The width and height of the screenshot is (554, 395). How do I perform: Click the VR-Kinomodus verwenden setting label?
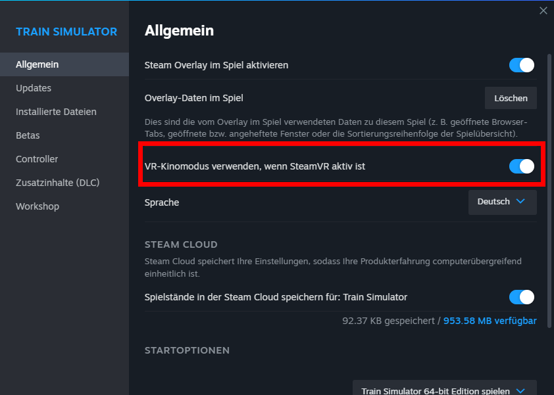click(x=255, y=166)
